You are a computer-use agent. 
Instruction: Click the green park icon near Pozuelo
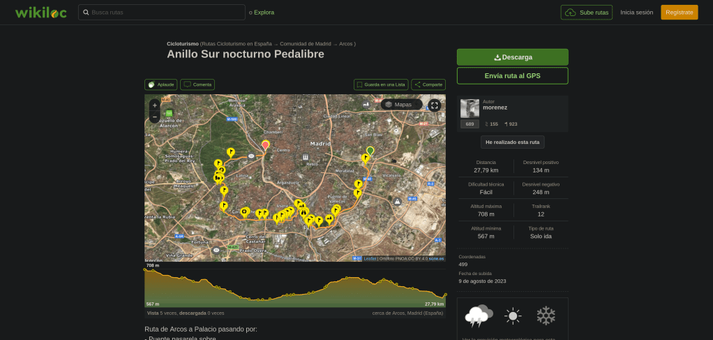[169, 112]
